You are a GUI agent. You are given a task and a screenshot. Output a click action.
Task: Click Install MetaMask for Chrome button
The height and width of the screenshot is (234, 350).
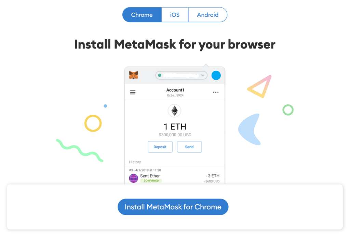pos(173,207)
